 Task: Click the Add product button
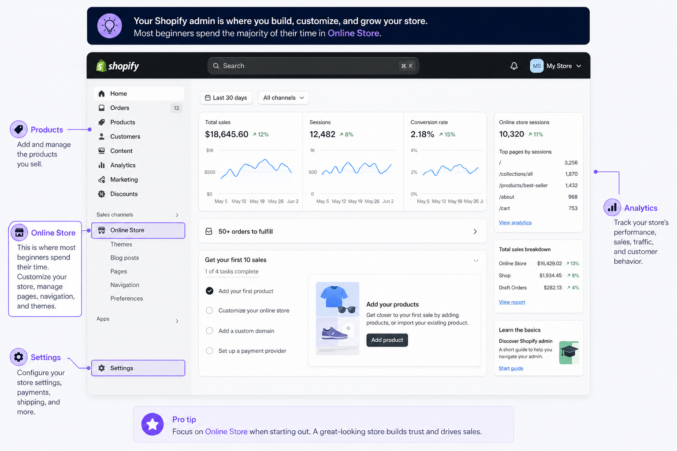click(387, 340)
